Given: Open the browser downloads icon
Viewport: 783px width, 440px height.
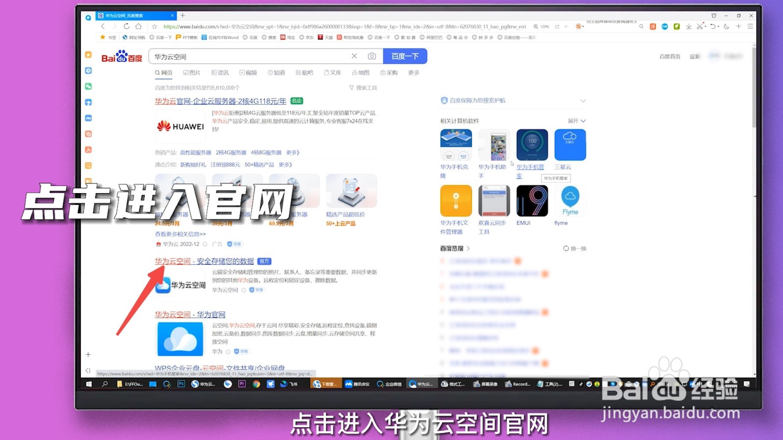Looking at the screenshot, I should [x=689, y=26].
